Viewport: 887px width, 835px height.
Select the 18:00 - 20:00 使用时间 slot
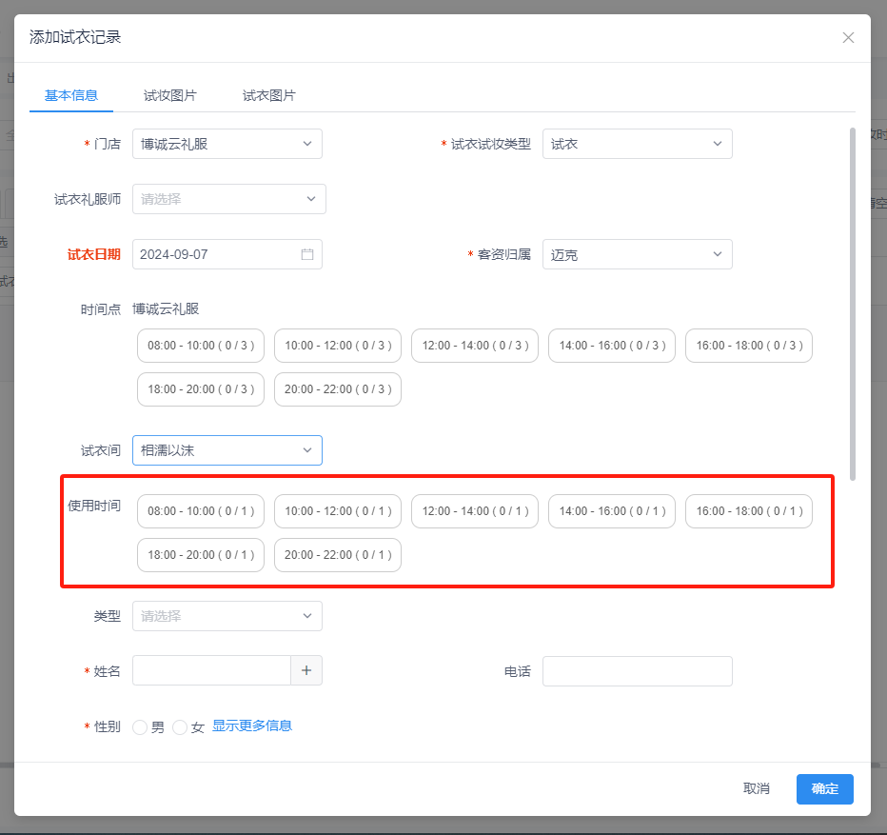(x=200, y=555)
